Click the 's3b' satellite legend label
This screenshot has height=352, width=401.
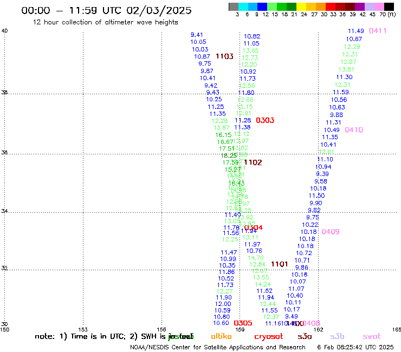coord(337,336)
